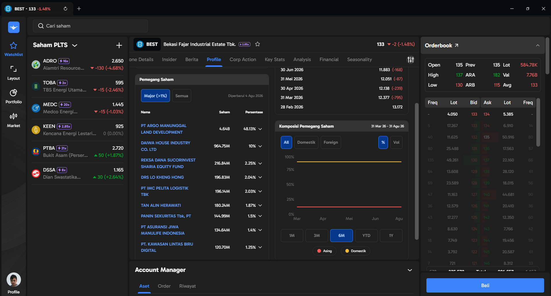
Task: Set chart range to 1Y
Action: 391,235
